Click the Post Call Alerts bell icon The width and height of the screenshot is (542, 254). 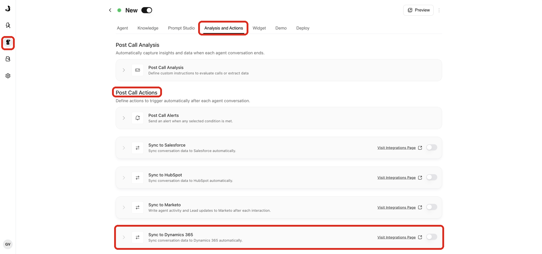[x=138, y=118]
